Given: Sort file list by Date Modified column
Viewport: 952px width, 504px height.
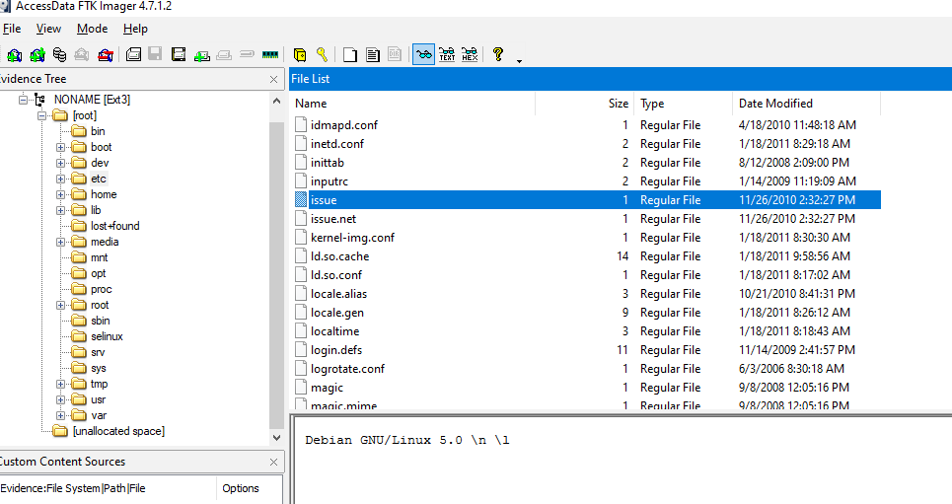Looking at the screenshot, I should coord(775,104).
